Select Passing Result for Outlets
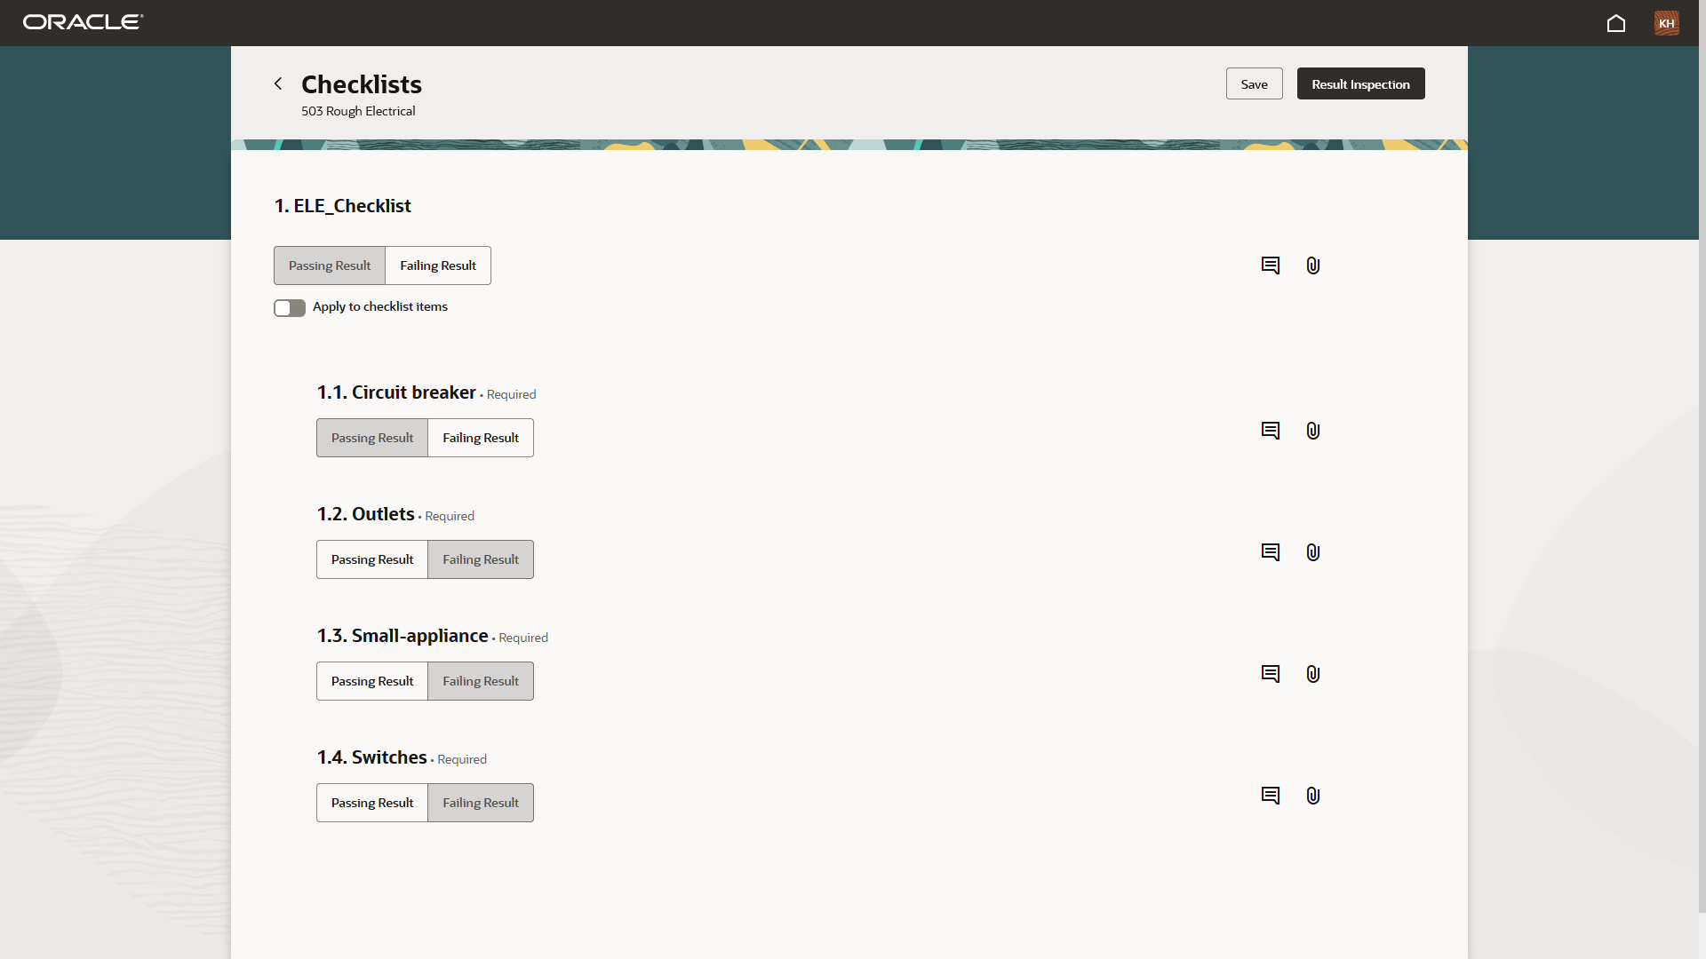This screenshot has height=959, width=1706. [372, 559]
